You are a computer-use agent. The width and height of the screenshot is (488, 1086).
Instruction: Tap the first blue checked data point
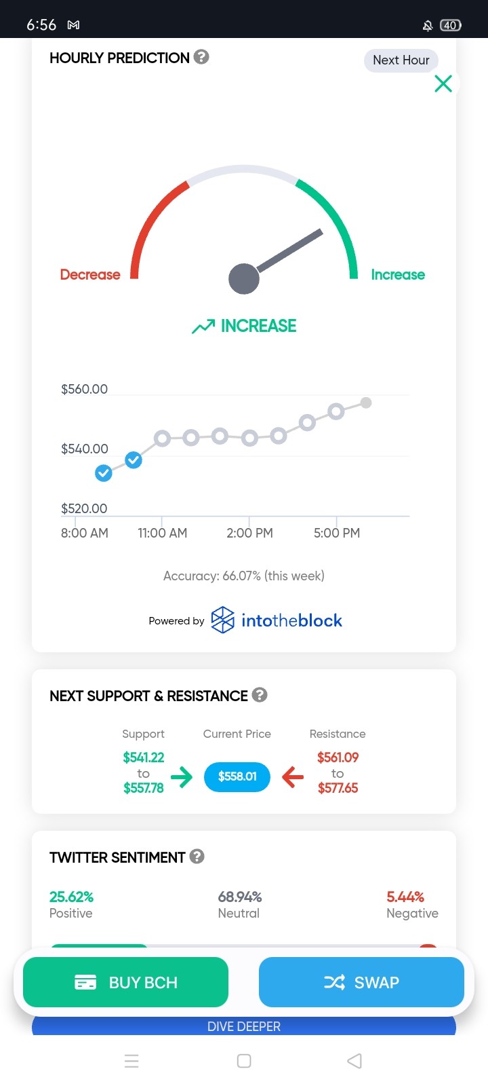(104, 473)
